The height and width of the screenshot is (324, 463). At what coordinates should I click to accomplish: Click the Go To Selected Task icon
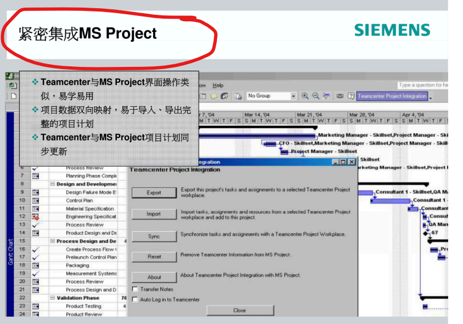tap(326, 96)
